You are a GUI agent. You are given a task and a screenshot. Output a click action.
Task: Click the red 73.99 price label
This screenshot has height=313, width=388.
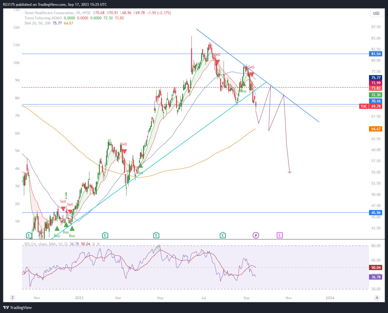[x=376, y=83]
